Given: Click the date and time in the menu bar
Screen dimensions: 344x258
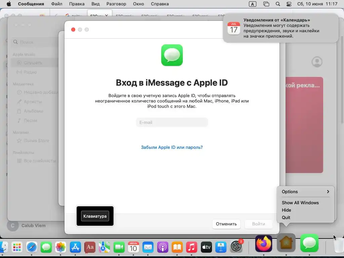Looking at the screenshot, I should coord(317,4).
